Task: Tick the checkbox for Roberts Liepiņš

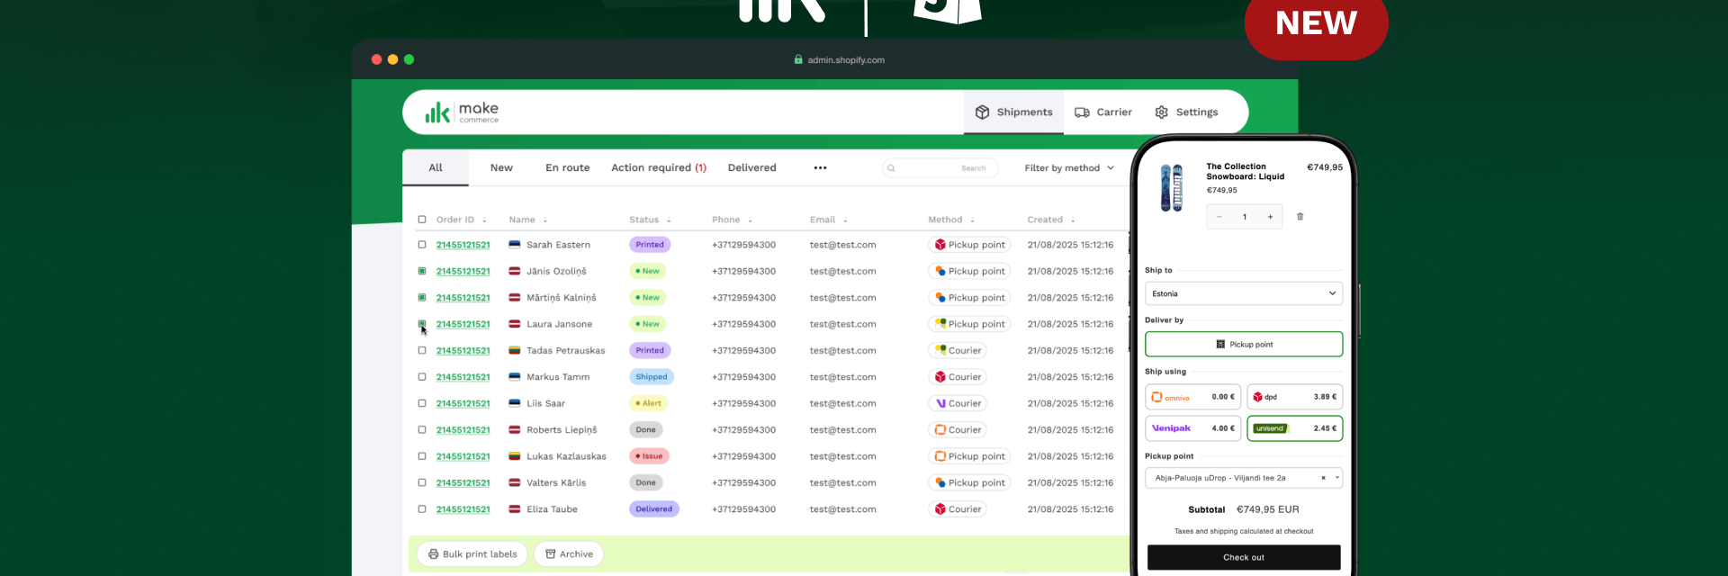Action: pyautogui.click(x=422, y=430)
